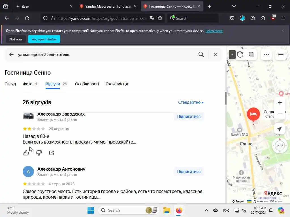
Task: Subscribe to Александр Заводских
Action: (x=189, y=116)
